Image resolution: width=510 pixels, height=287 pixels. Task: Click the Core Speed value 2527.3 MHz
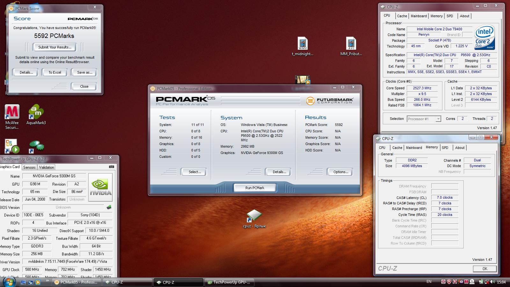pos(422,88)
